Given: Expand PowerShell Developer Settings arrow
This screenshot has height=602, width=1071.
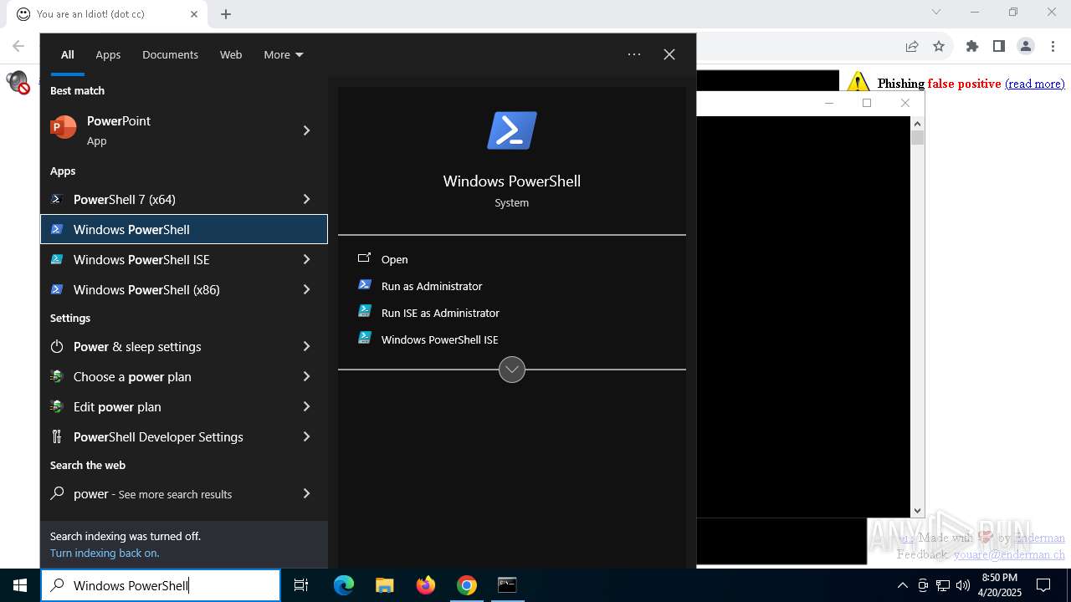Looking at the screenshot, I should 306,436.
